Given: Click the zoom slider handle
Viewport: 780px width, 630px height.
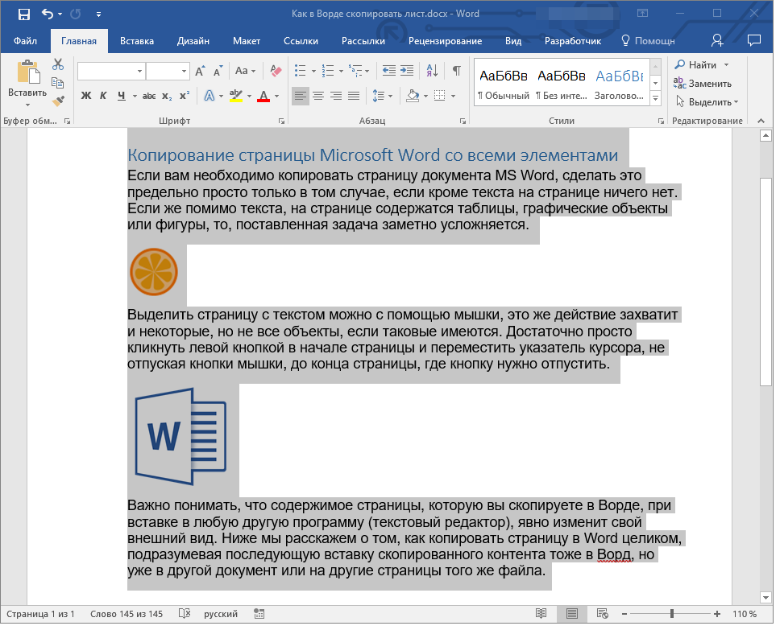Looking at the screenshot, I should [671, 614].
